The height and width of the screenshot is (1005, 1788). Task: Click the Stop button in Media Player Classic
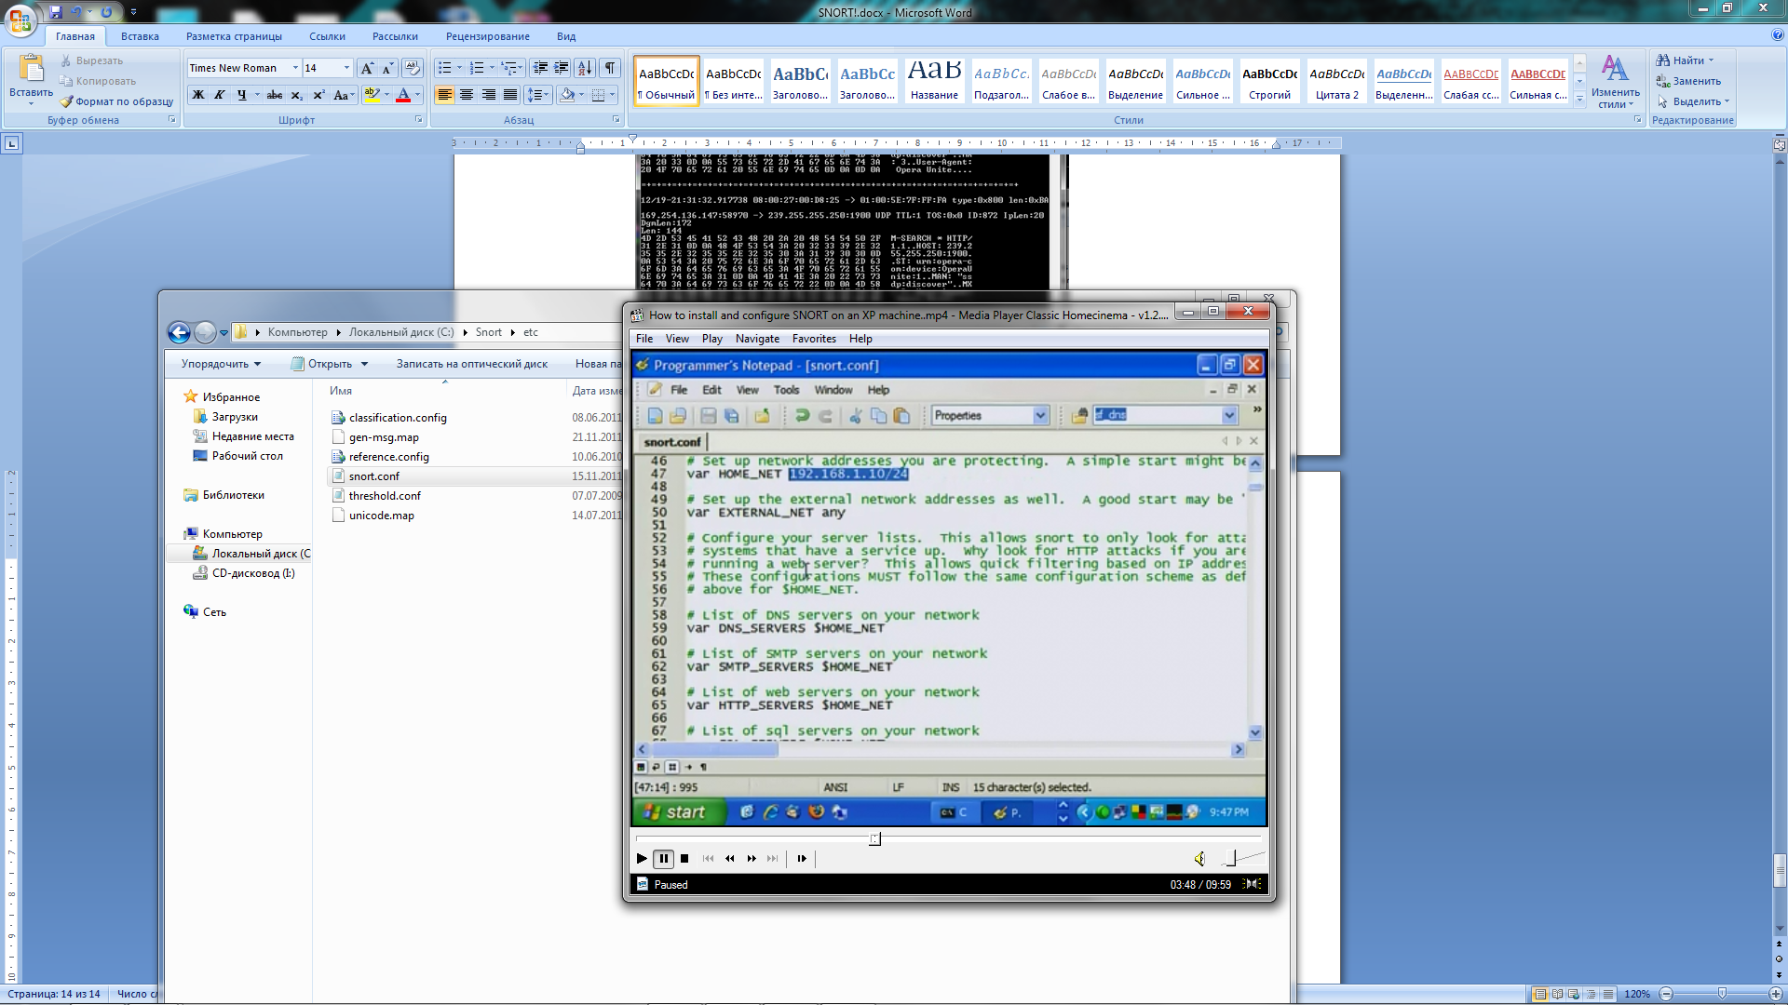tap(684, 859)
